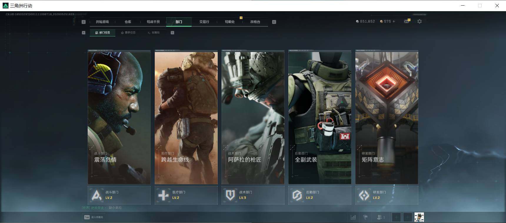Open the statistics bar-chart icon

[353, 217]
